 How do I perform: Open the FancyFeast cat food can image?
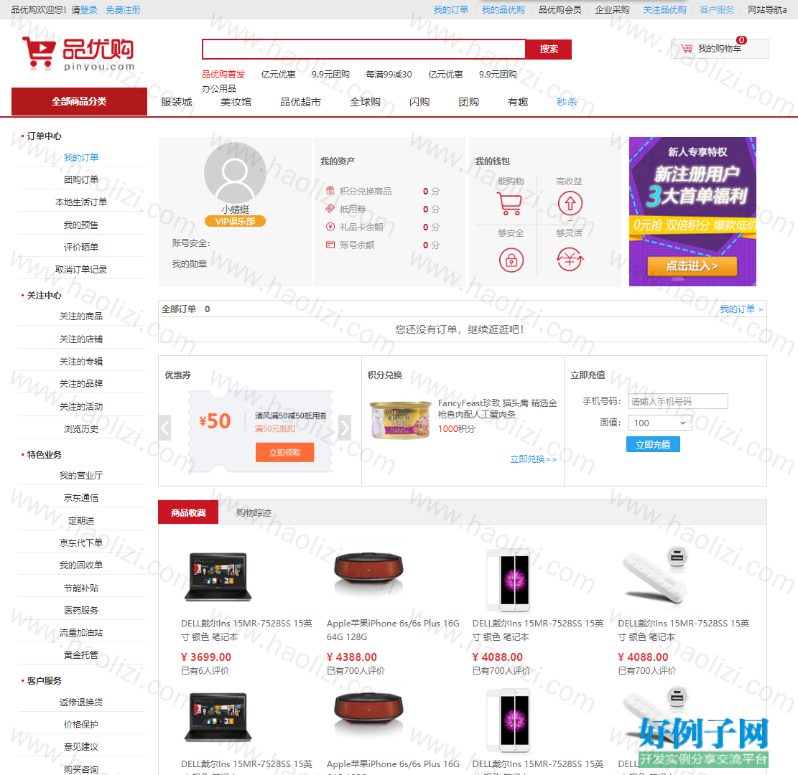point(399,420)
